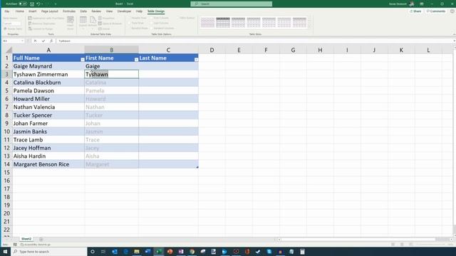Open Cortana circle on taskbar
The height and width of the screenshot is (256, 456).
(x=93, y=251)
